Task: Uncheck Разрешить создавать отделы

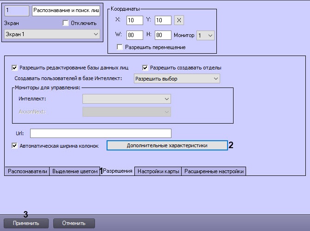Action: [x=145, y=68]
